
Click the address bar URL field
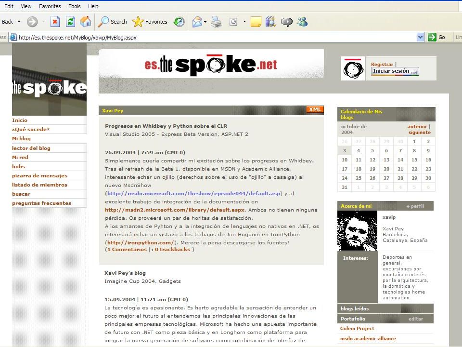(x=217, y=38)
